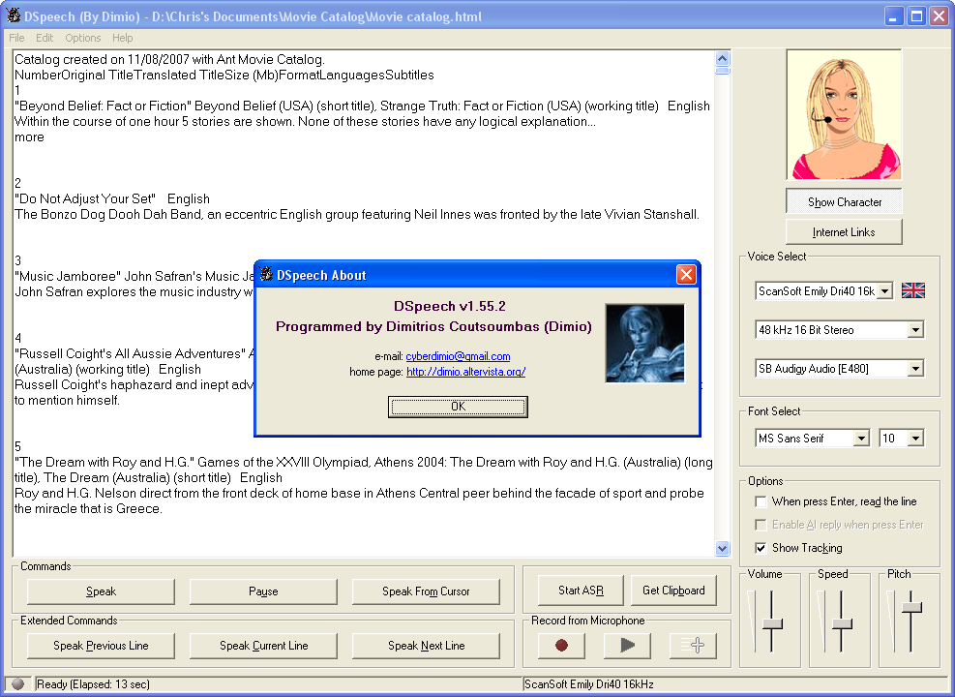Uncheck the Show Tracking checkbox

click(761, 548)
